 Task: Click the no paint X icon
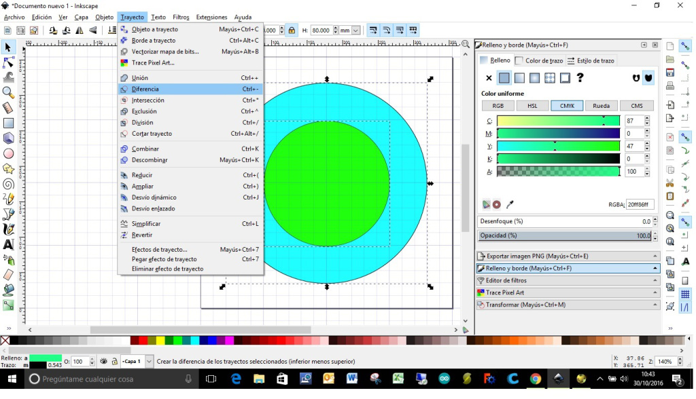click(488, 78)
